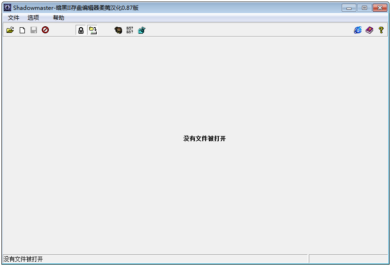Click the yellow question mark icon

click(381, 30)
